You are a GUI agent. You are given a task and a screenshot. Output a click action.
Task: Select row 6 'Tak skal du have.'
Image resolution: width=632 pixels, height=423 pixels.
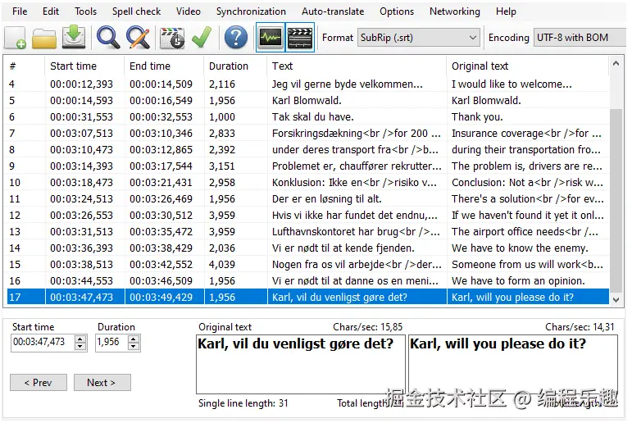pos(308,117)
